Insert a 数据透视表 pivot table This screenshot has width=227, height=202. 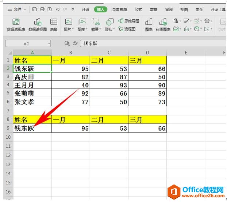click(16, 25)
